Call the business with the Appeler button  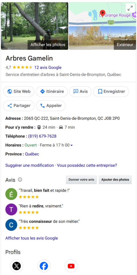[x=51, y=106]
